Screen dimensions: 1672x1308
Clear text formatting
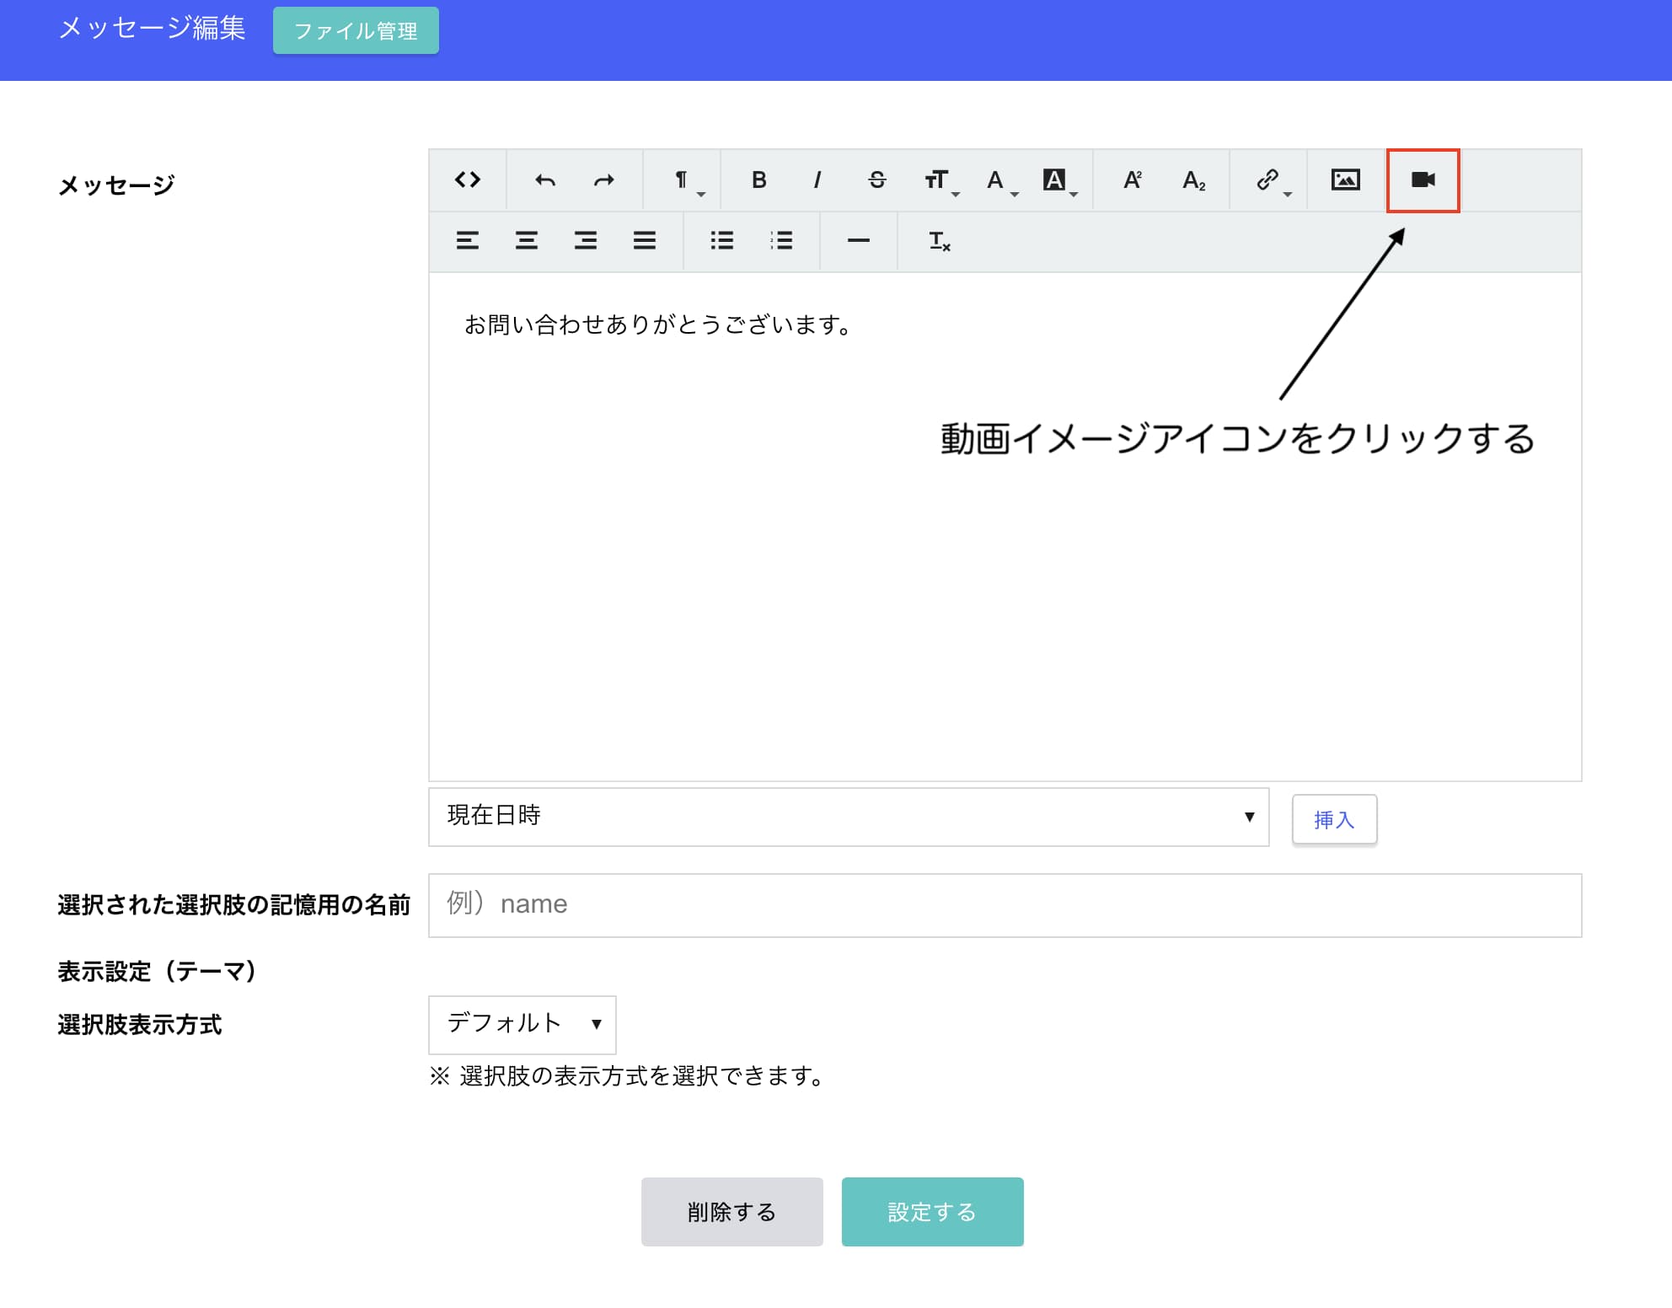coord(939,241)
